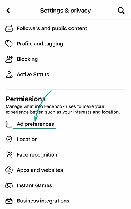The image size is (131, 209).
Task: Click the Apps and websites arrows icon
Action: tap(9, 170)
